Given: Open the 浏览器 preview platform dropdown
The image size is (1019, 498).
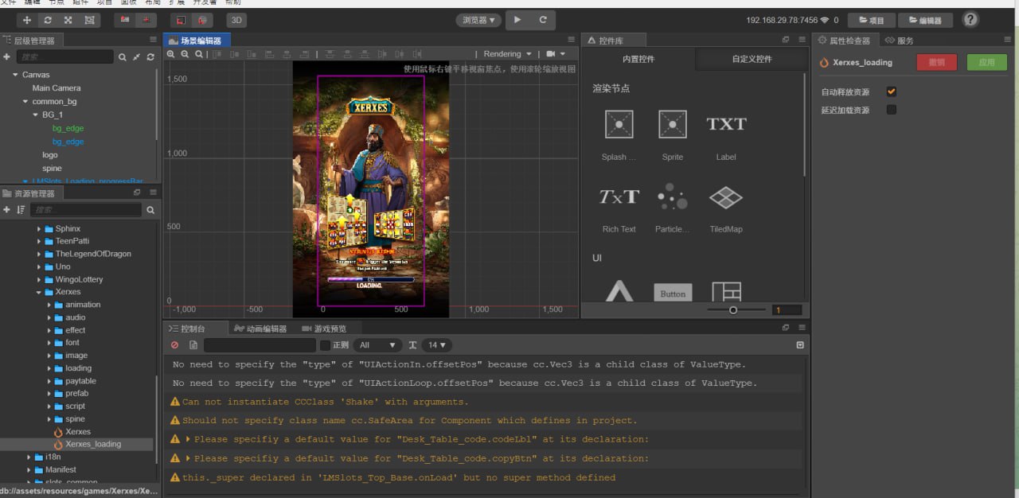Looking at the screenshot, I should pyautogui.click(x=478, y=20).
